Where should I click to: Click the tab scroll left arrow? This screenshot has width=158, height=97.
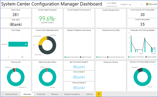click(x=1, y=94)
